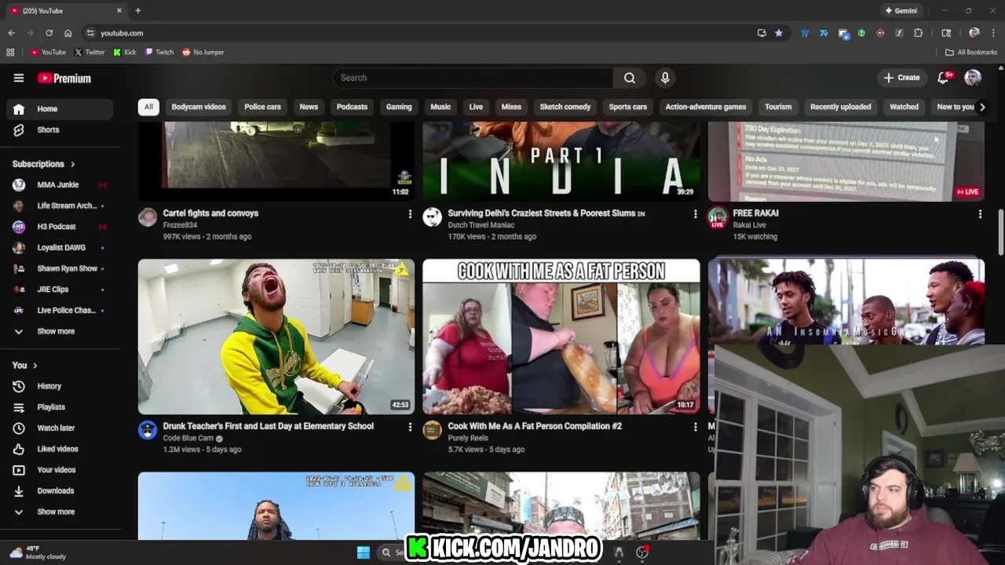
Task: Select the Sketch comedy chip
Action: pos(565,107)
